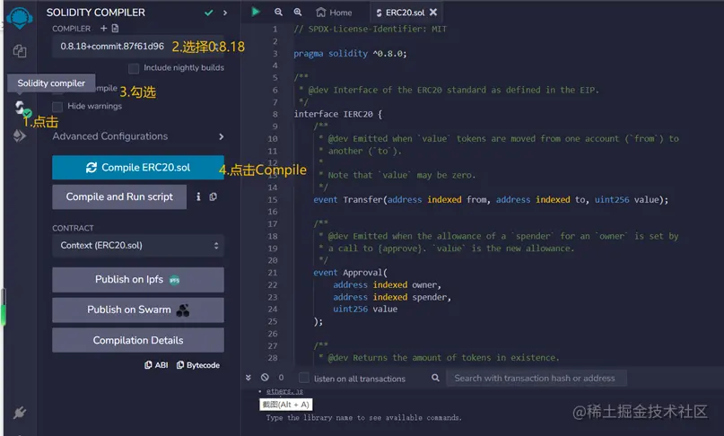724x436 pixels.
Task: Click the green compilation success checkmark
Action: tap(209, 13)
